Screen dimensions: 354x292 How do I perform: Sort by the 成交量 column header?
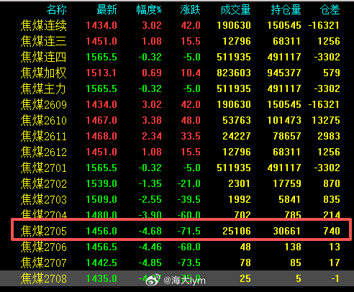click(235, 10)
